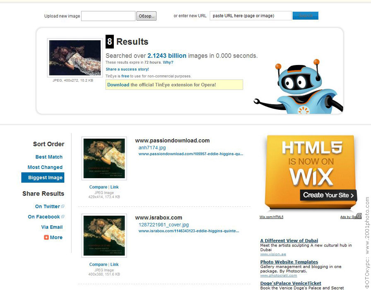The height and width of the screenshot is (290, 371).
Task: Open www.vision.ae link
Action: [x=273, y=254]
